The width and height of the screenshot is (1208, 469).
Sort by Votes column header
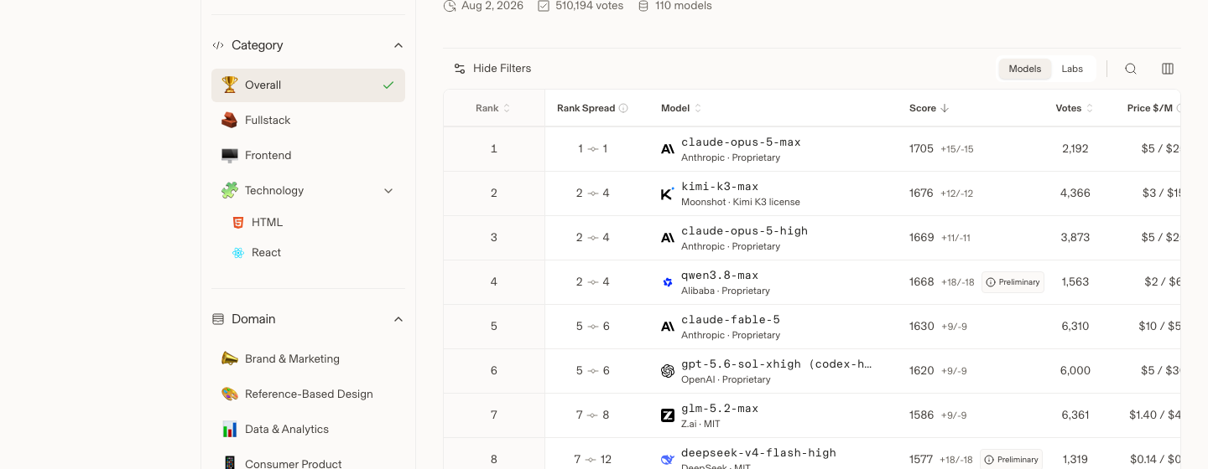[1075, 108]
